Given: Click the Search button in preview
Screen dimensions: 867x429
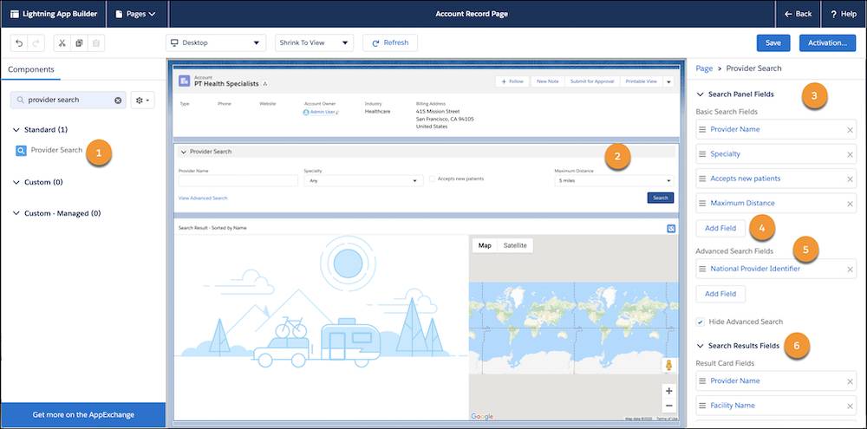Looking at the screenshot, I should coord(660,198).
